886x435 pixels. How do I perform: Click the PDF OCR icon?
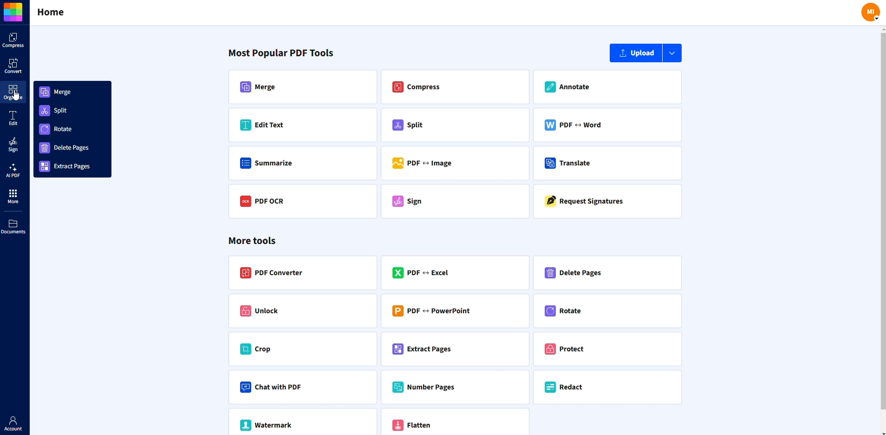coord(246,201)
